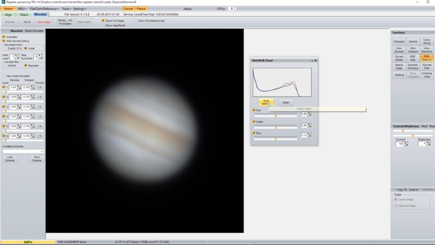
Task: Click the Initial Layer stepper
Action: (17, 57)
